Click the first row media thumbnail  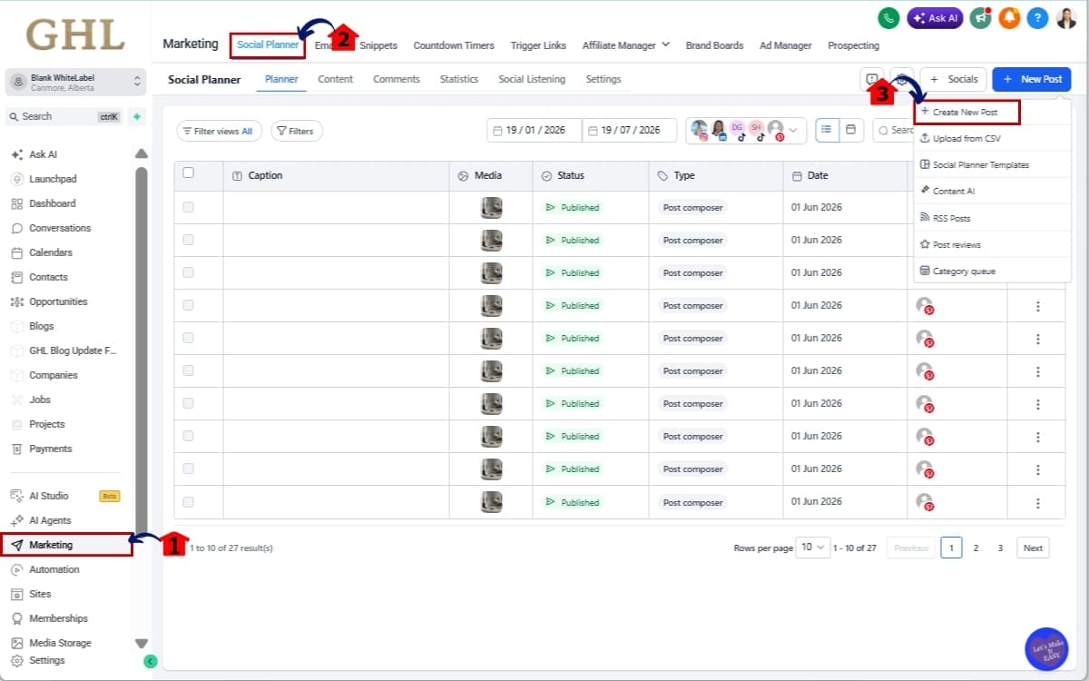coord(491,207)
